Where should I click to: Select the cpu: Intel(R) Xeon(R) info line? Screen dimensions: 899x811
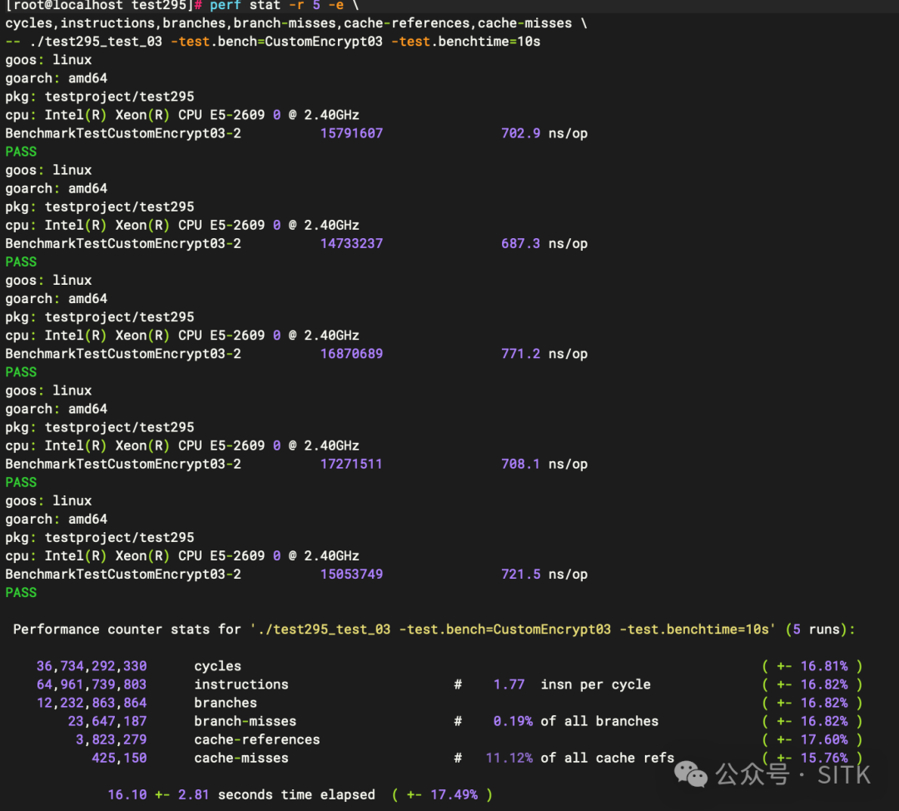click(x=181, y=114)
